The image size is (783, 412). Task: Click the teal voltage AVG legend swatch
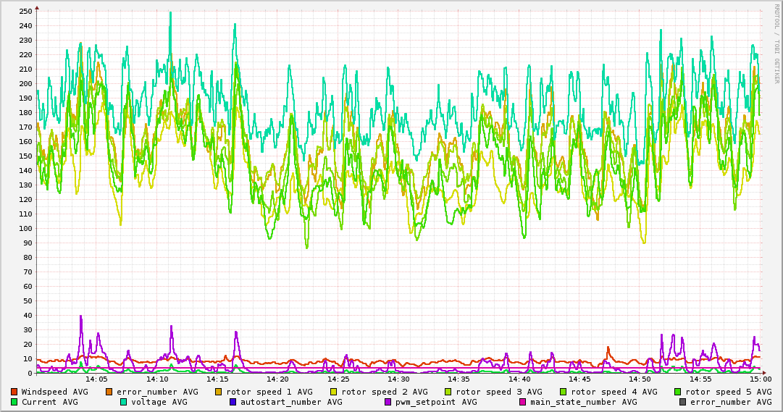[x=123, y=402]
